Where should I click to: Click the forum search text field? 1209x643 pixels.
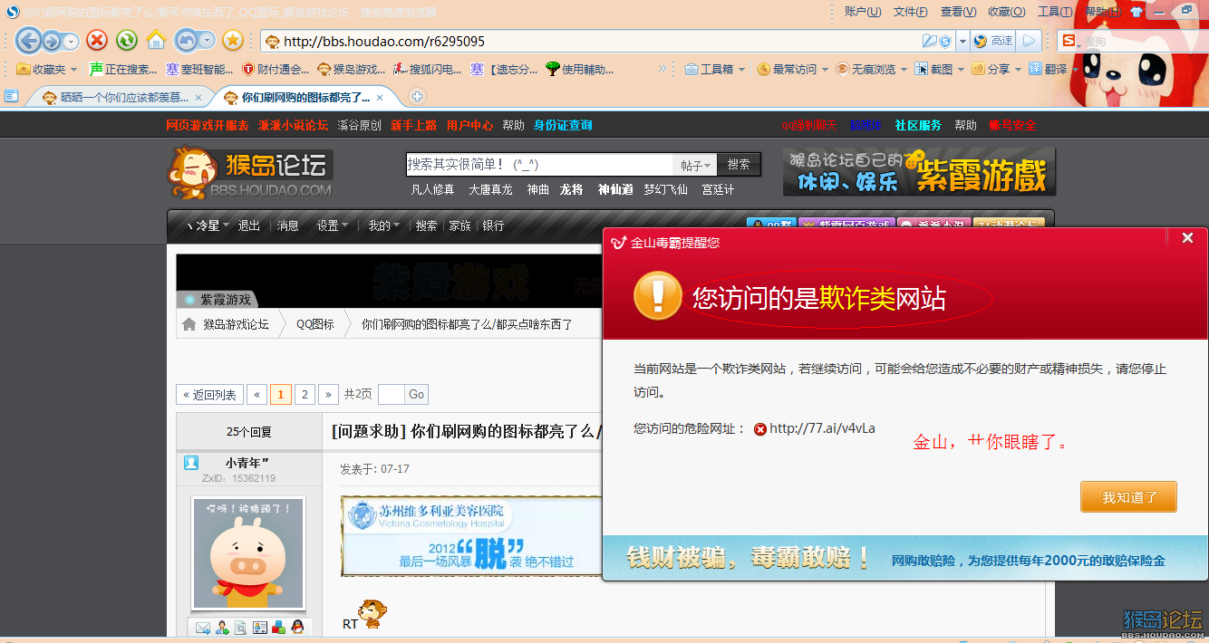(539, 164)
